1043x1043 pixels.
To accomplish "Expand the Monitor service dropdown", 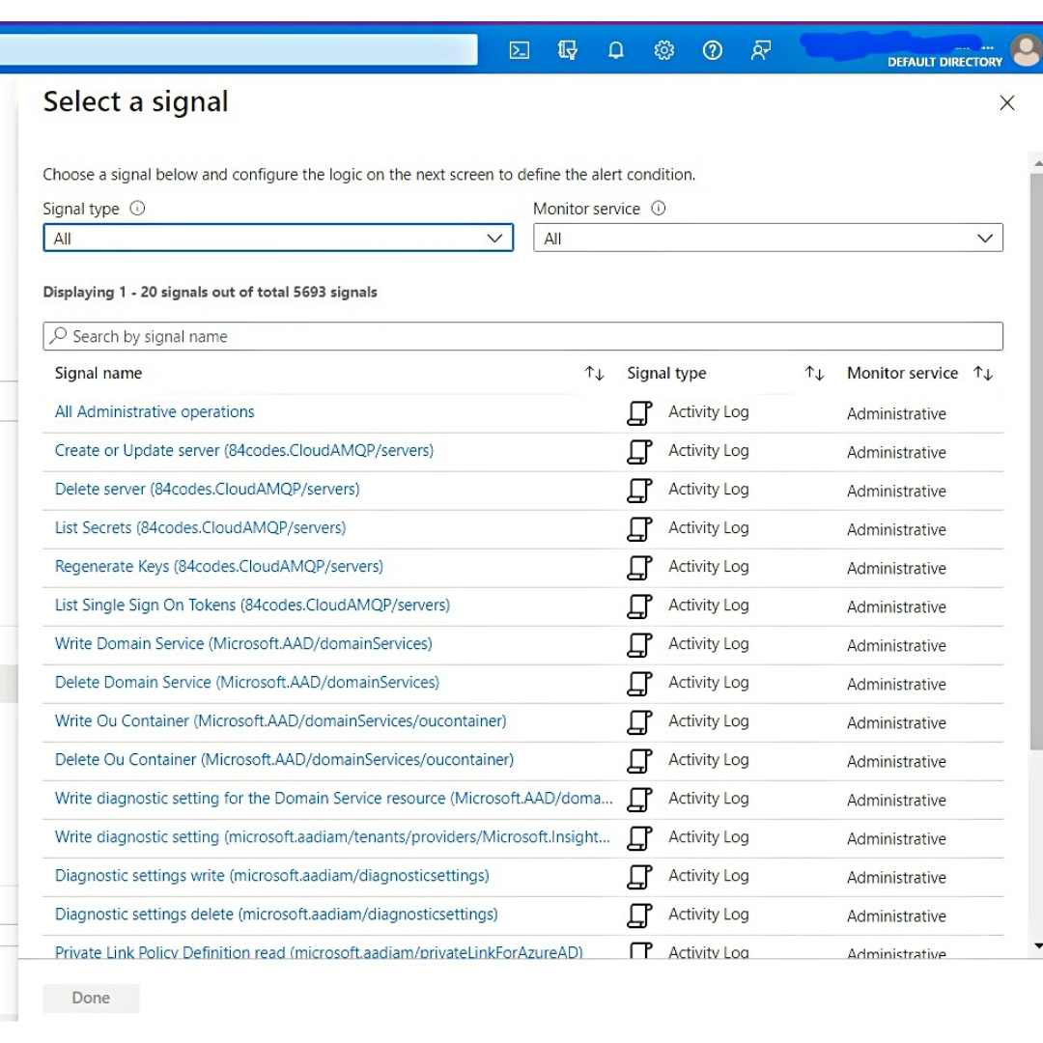I will click(768, 239).
